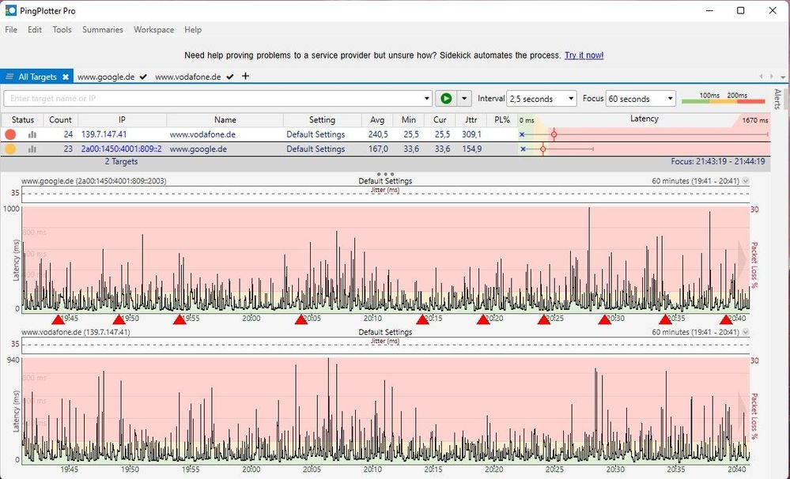Click the checkmark on the www.vodafone.de tab
This screenshot has height=479, width=790.
pos(229,77)
